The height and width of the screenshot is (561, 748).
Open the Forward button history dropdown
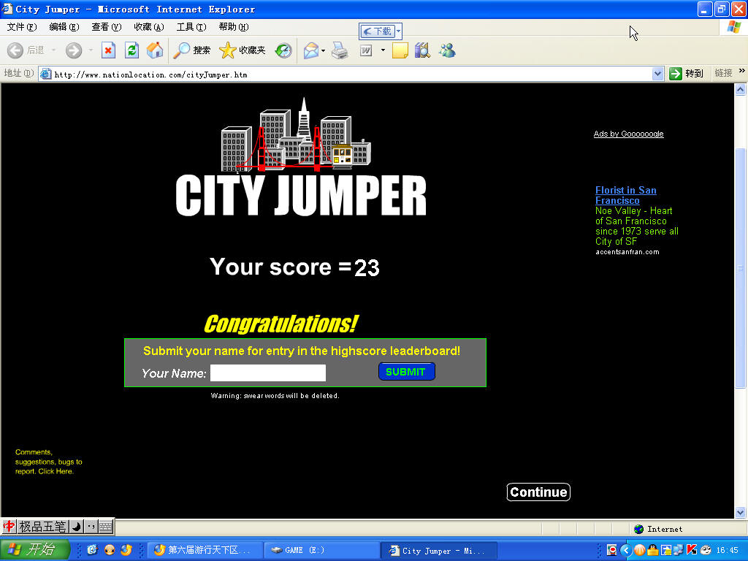(91, 50)
